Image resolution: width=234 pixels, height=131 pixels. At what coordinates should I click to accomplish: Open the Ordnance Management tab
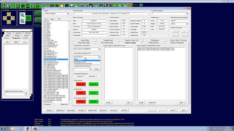[x=177, y=43]
